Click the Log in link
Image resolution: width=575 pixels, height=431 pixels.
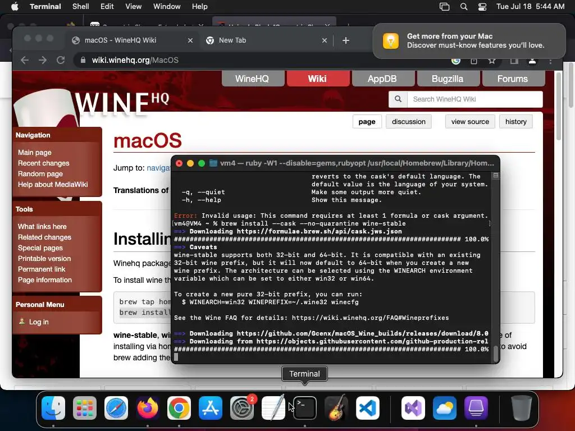pyautogui.click(x=39, y=322)
